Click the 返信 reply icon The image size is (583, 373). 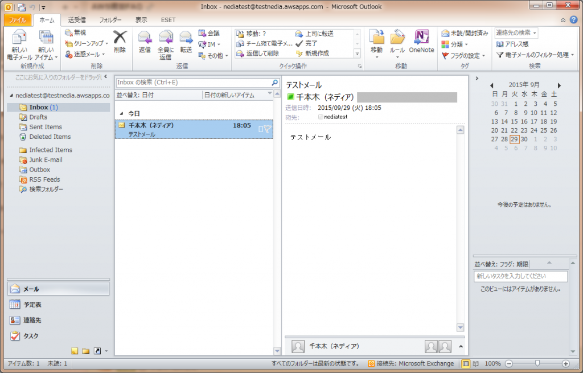pyautogui.click(x=145, y=38)
